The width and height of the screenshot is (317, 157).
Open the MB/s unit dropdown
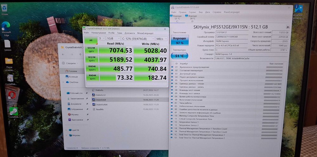coord(162,38)
